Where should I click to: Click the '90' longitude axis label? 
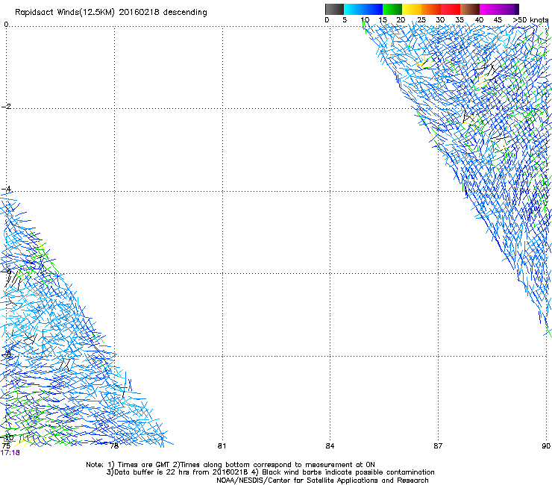(x=546, y=446)
